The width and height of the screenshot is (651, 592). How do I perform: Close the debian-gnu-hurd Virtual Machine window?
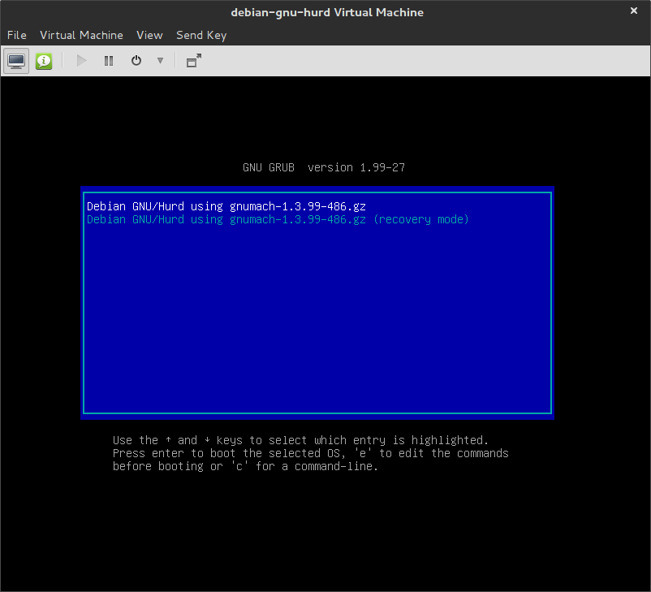coord(634,11)
